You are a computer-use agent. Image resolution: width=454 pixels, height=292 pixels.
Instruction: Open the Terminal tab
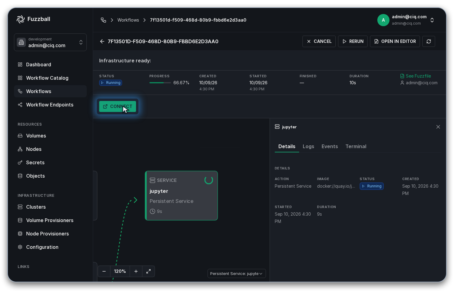click(356, 146)
